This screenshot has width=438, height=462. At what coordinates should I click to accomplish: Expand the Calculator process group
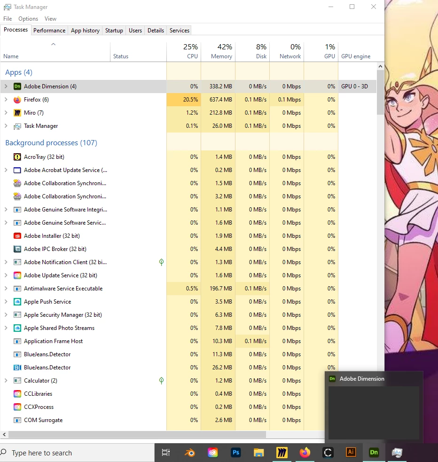point(6,380)
